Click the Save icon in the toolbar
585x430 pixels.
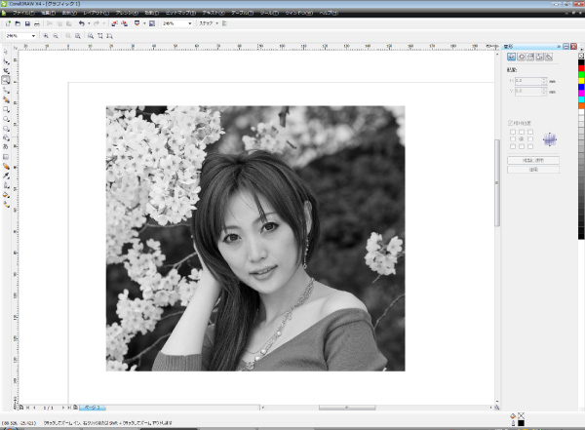click(27, 23)
